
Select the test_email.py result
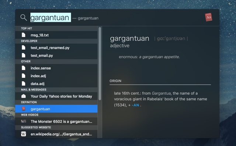56,55
